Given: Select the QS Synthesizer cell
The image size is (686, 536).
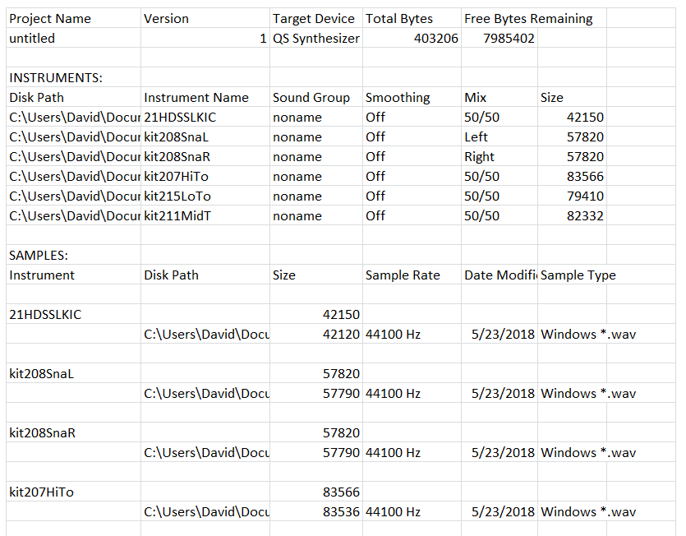Looking at the screenshot, I should (316, 38).
